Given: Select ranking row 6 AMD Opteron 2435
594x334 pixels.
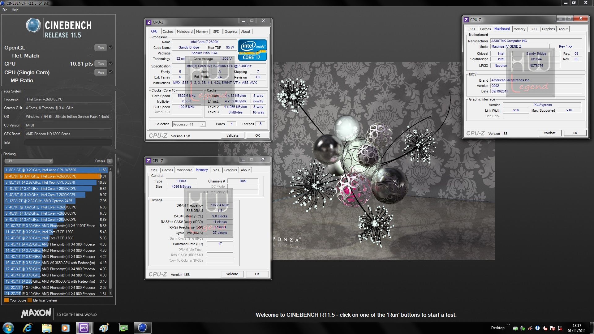Looking at the screenshot, I should [56, 201].
